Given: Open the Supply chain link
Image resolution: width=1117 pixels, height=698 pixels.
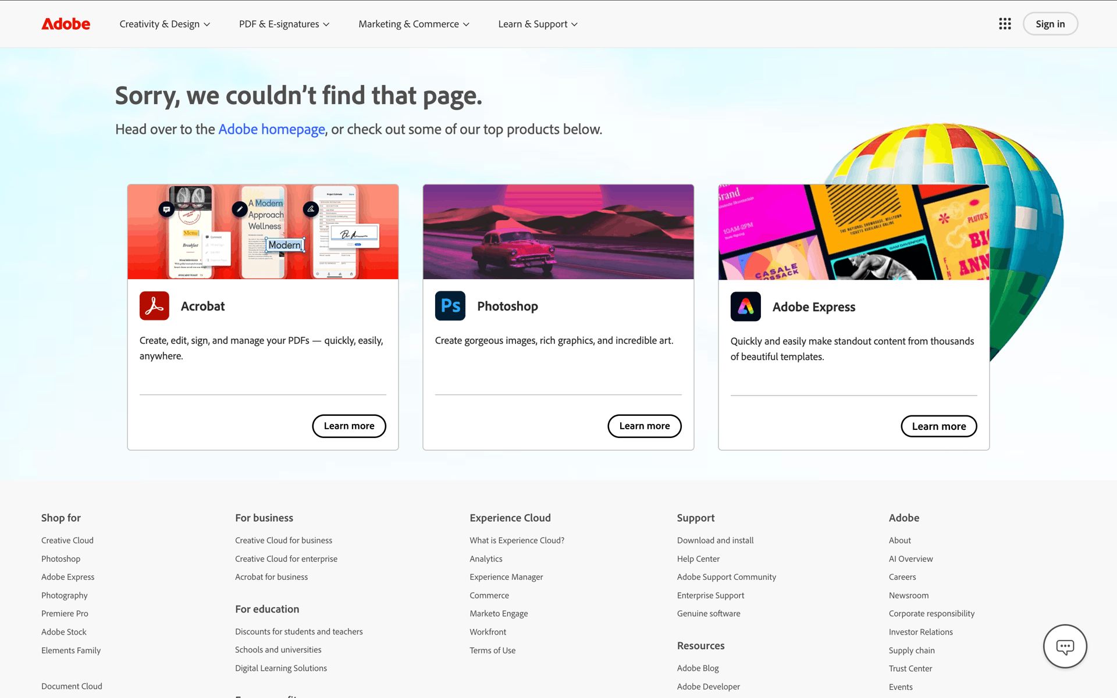Looking at the screenshot, I should (x=912, y=650).
